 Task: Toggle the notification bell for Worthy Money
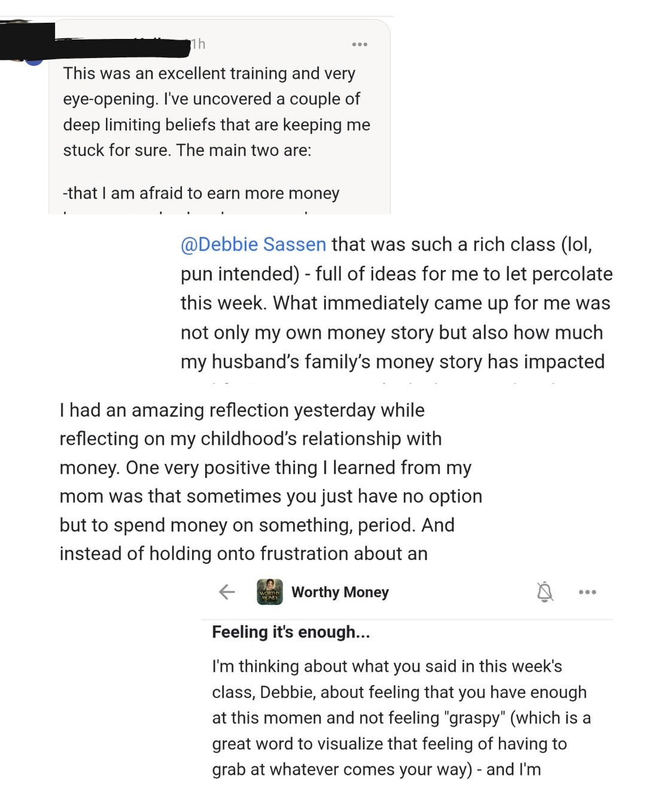(544, 592)
